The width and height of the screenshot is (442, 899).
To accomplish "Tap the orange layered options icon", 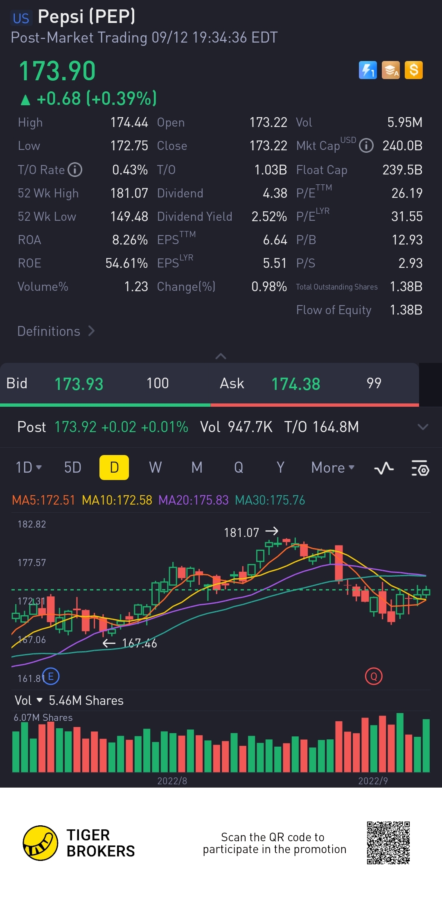I will tap(391, 70).
